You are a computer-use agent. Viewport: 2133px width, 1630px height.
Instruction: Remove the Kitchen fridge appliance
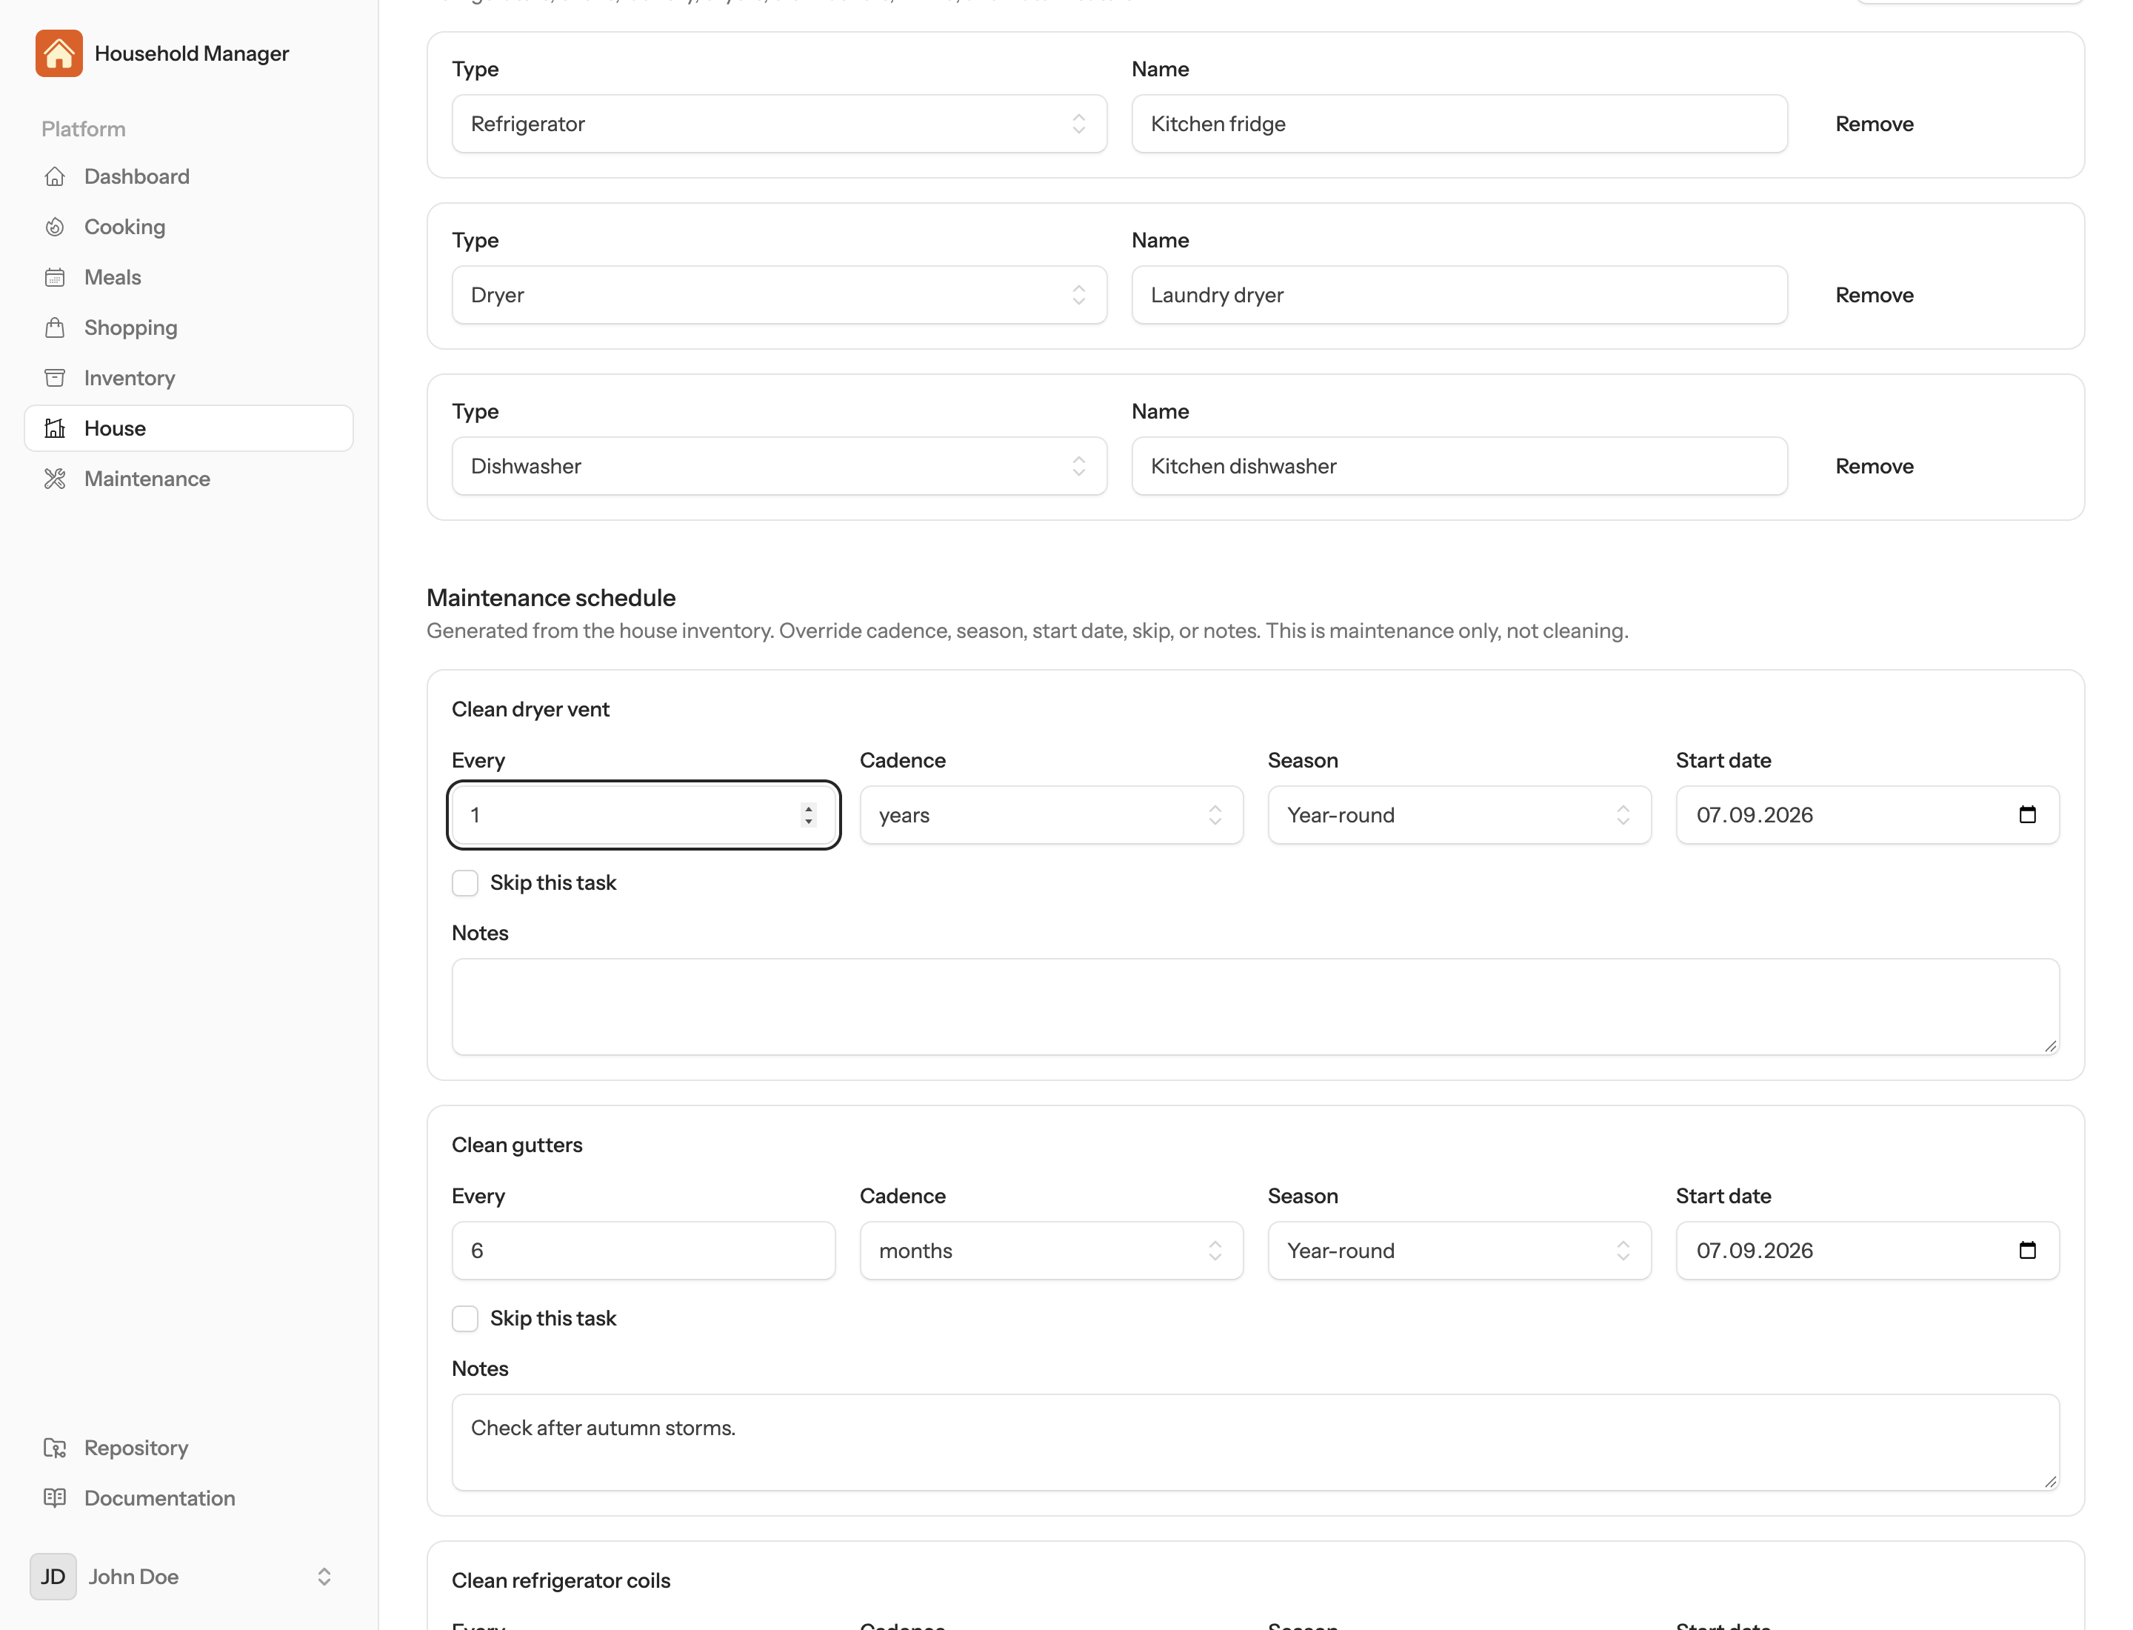point(1874,124)
